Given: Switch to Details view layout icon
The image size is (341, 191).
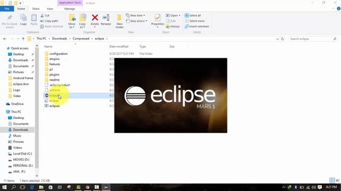Looking at the screenshot, I should (332, 180).
